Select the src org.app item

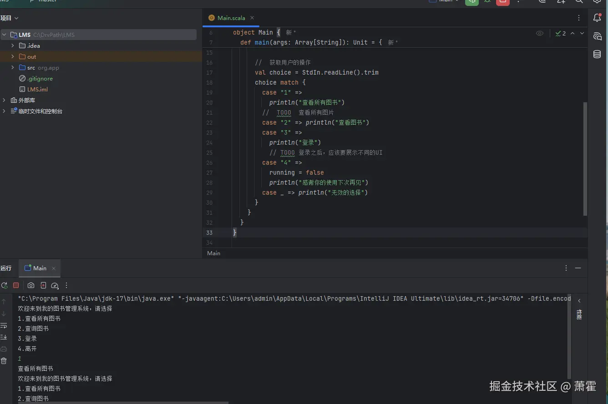point(43,67)
